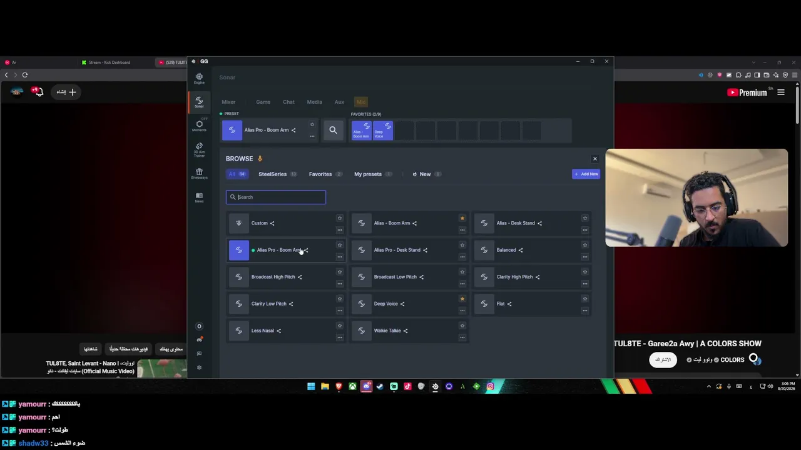Switch to the Media tab
This screenshot has width=801, height=450.
click(x=314, y=102)
